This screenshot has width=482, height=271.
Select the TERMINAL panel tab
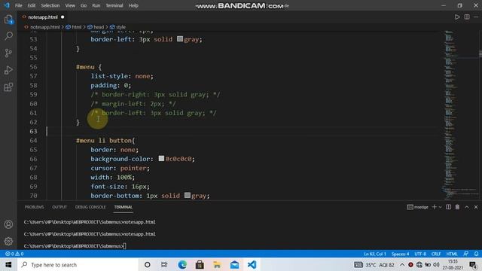coord(124,207)
